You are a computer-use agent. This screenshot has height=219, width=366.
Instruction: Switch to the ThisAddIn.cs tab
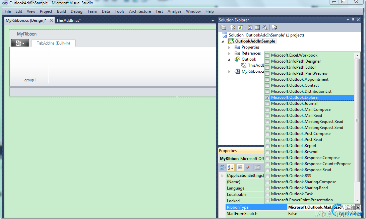coord(68,20)
